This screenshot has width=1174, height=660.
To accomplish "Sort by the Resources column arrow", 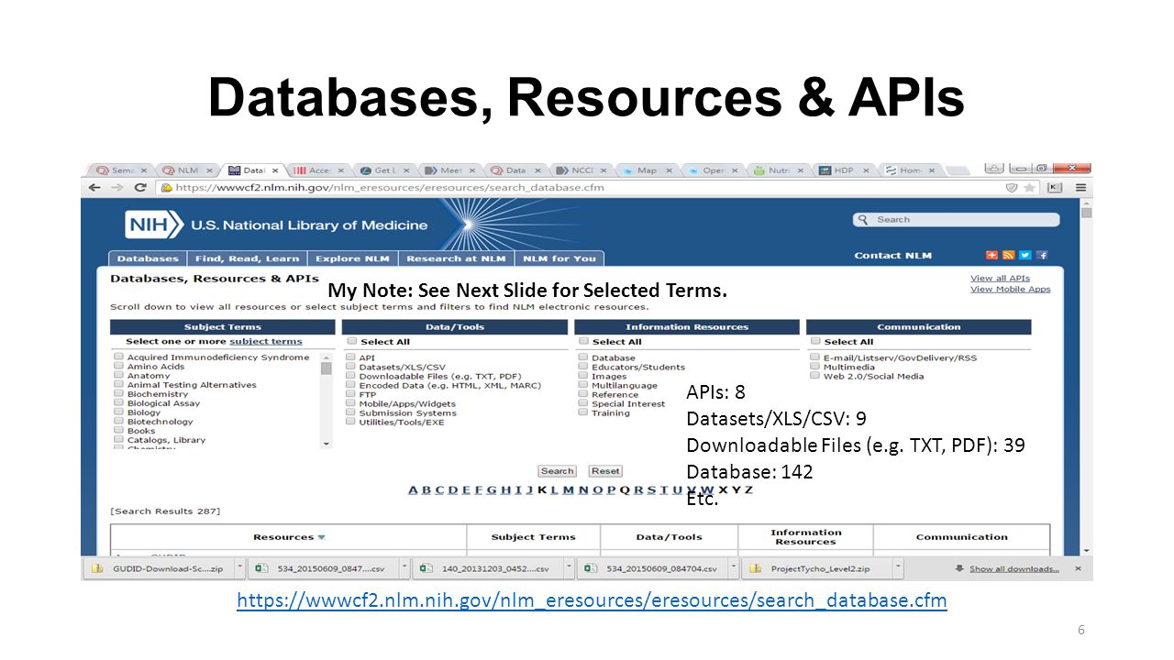I will 322,537.
